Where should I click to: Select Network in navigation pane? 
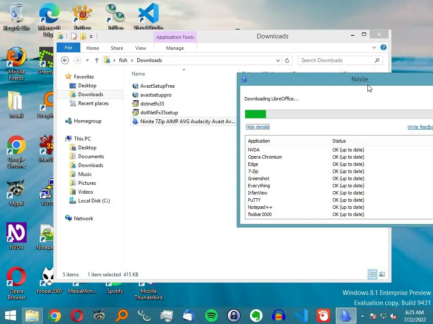[x=79, y=218]
